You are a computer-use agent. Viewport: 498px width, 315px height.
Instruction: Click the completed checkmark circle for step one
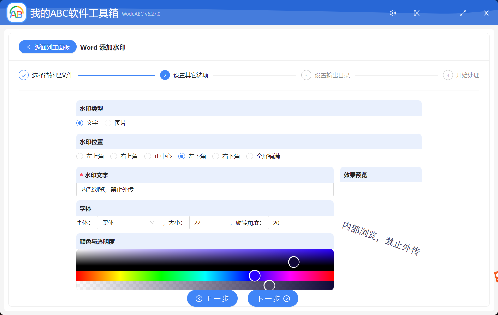click(x=24, y=75)
